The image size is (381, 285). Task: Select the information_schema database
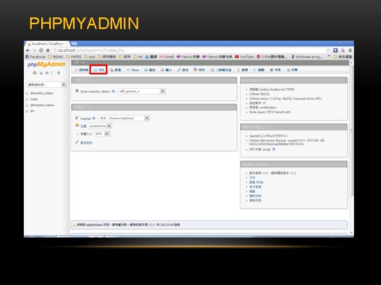42,93
